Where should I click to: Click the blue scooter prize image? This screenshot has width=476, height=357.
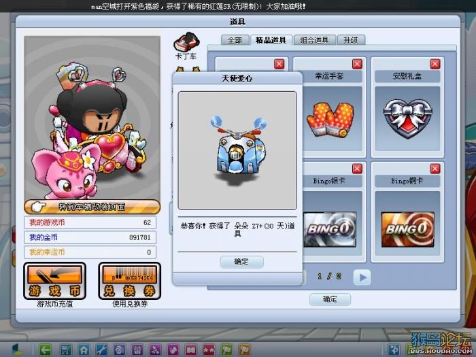[238, 149]
